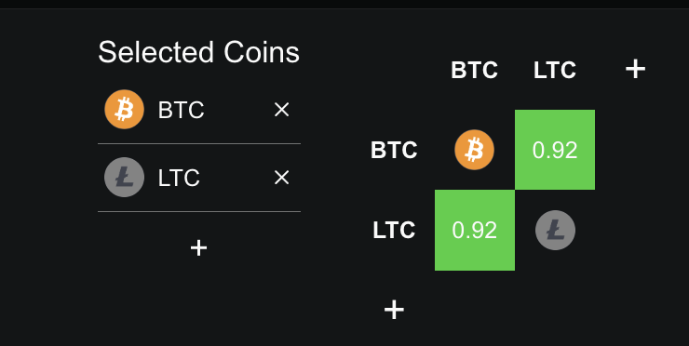Click the Selected Coins heading
The height and width of the screenshot is (346, 689).
coord(198,52)
